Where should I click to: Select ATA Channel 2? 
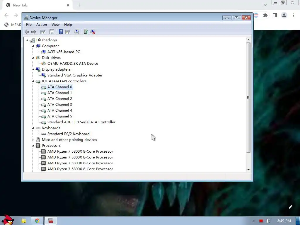60,99
